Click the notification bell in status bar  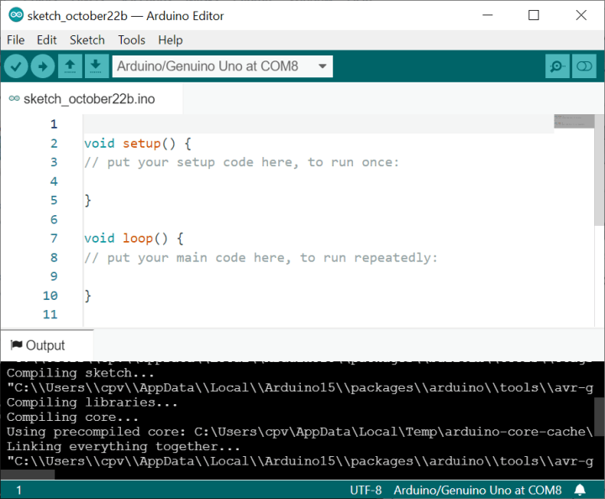tap(580, 490)
